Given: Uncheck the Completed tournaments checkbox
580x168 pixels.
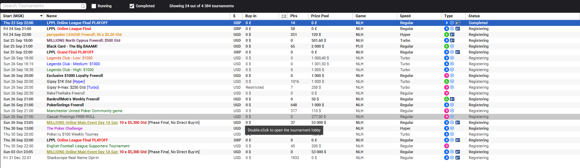Looking at the screenshot, I should coord(132,6).
